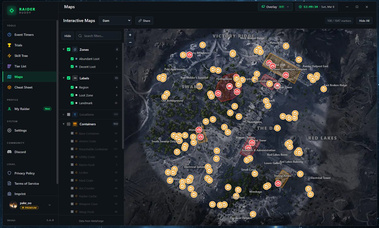The image size is (379, 228).
Task: Open Discord icon in Community
Action: pos(9,152)
